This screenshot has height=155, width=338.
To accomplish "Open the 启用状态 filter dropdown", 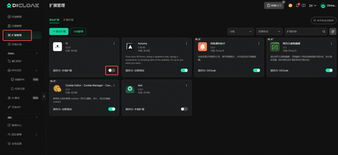I will pos(269,31).
